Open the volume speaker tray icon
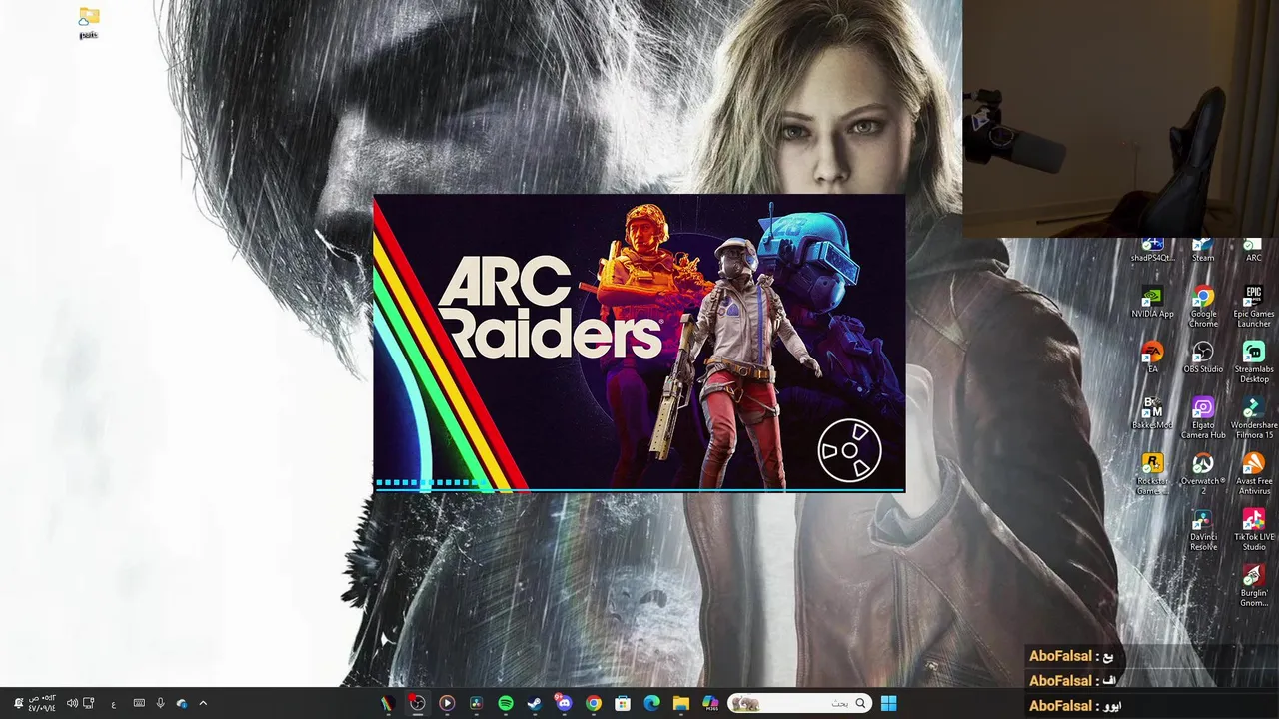The width and height of the screenshot is (1279, 719). tap(72, 703)
